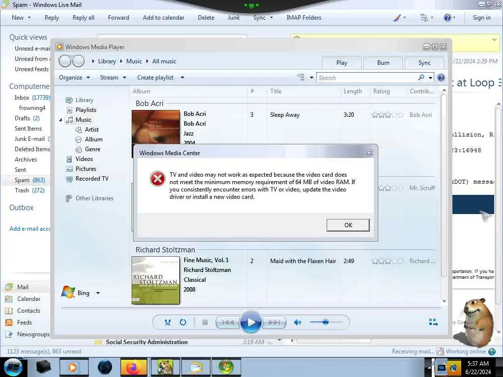The image size is (503, 377).
Task: Select the Sleep Away track title
Action: [x=284, y=115]
